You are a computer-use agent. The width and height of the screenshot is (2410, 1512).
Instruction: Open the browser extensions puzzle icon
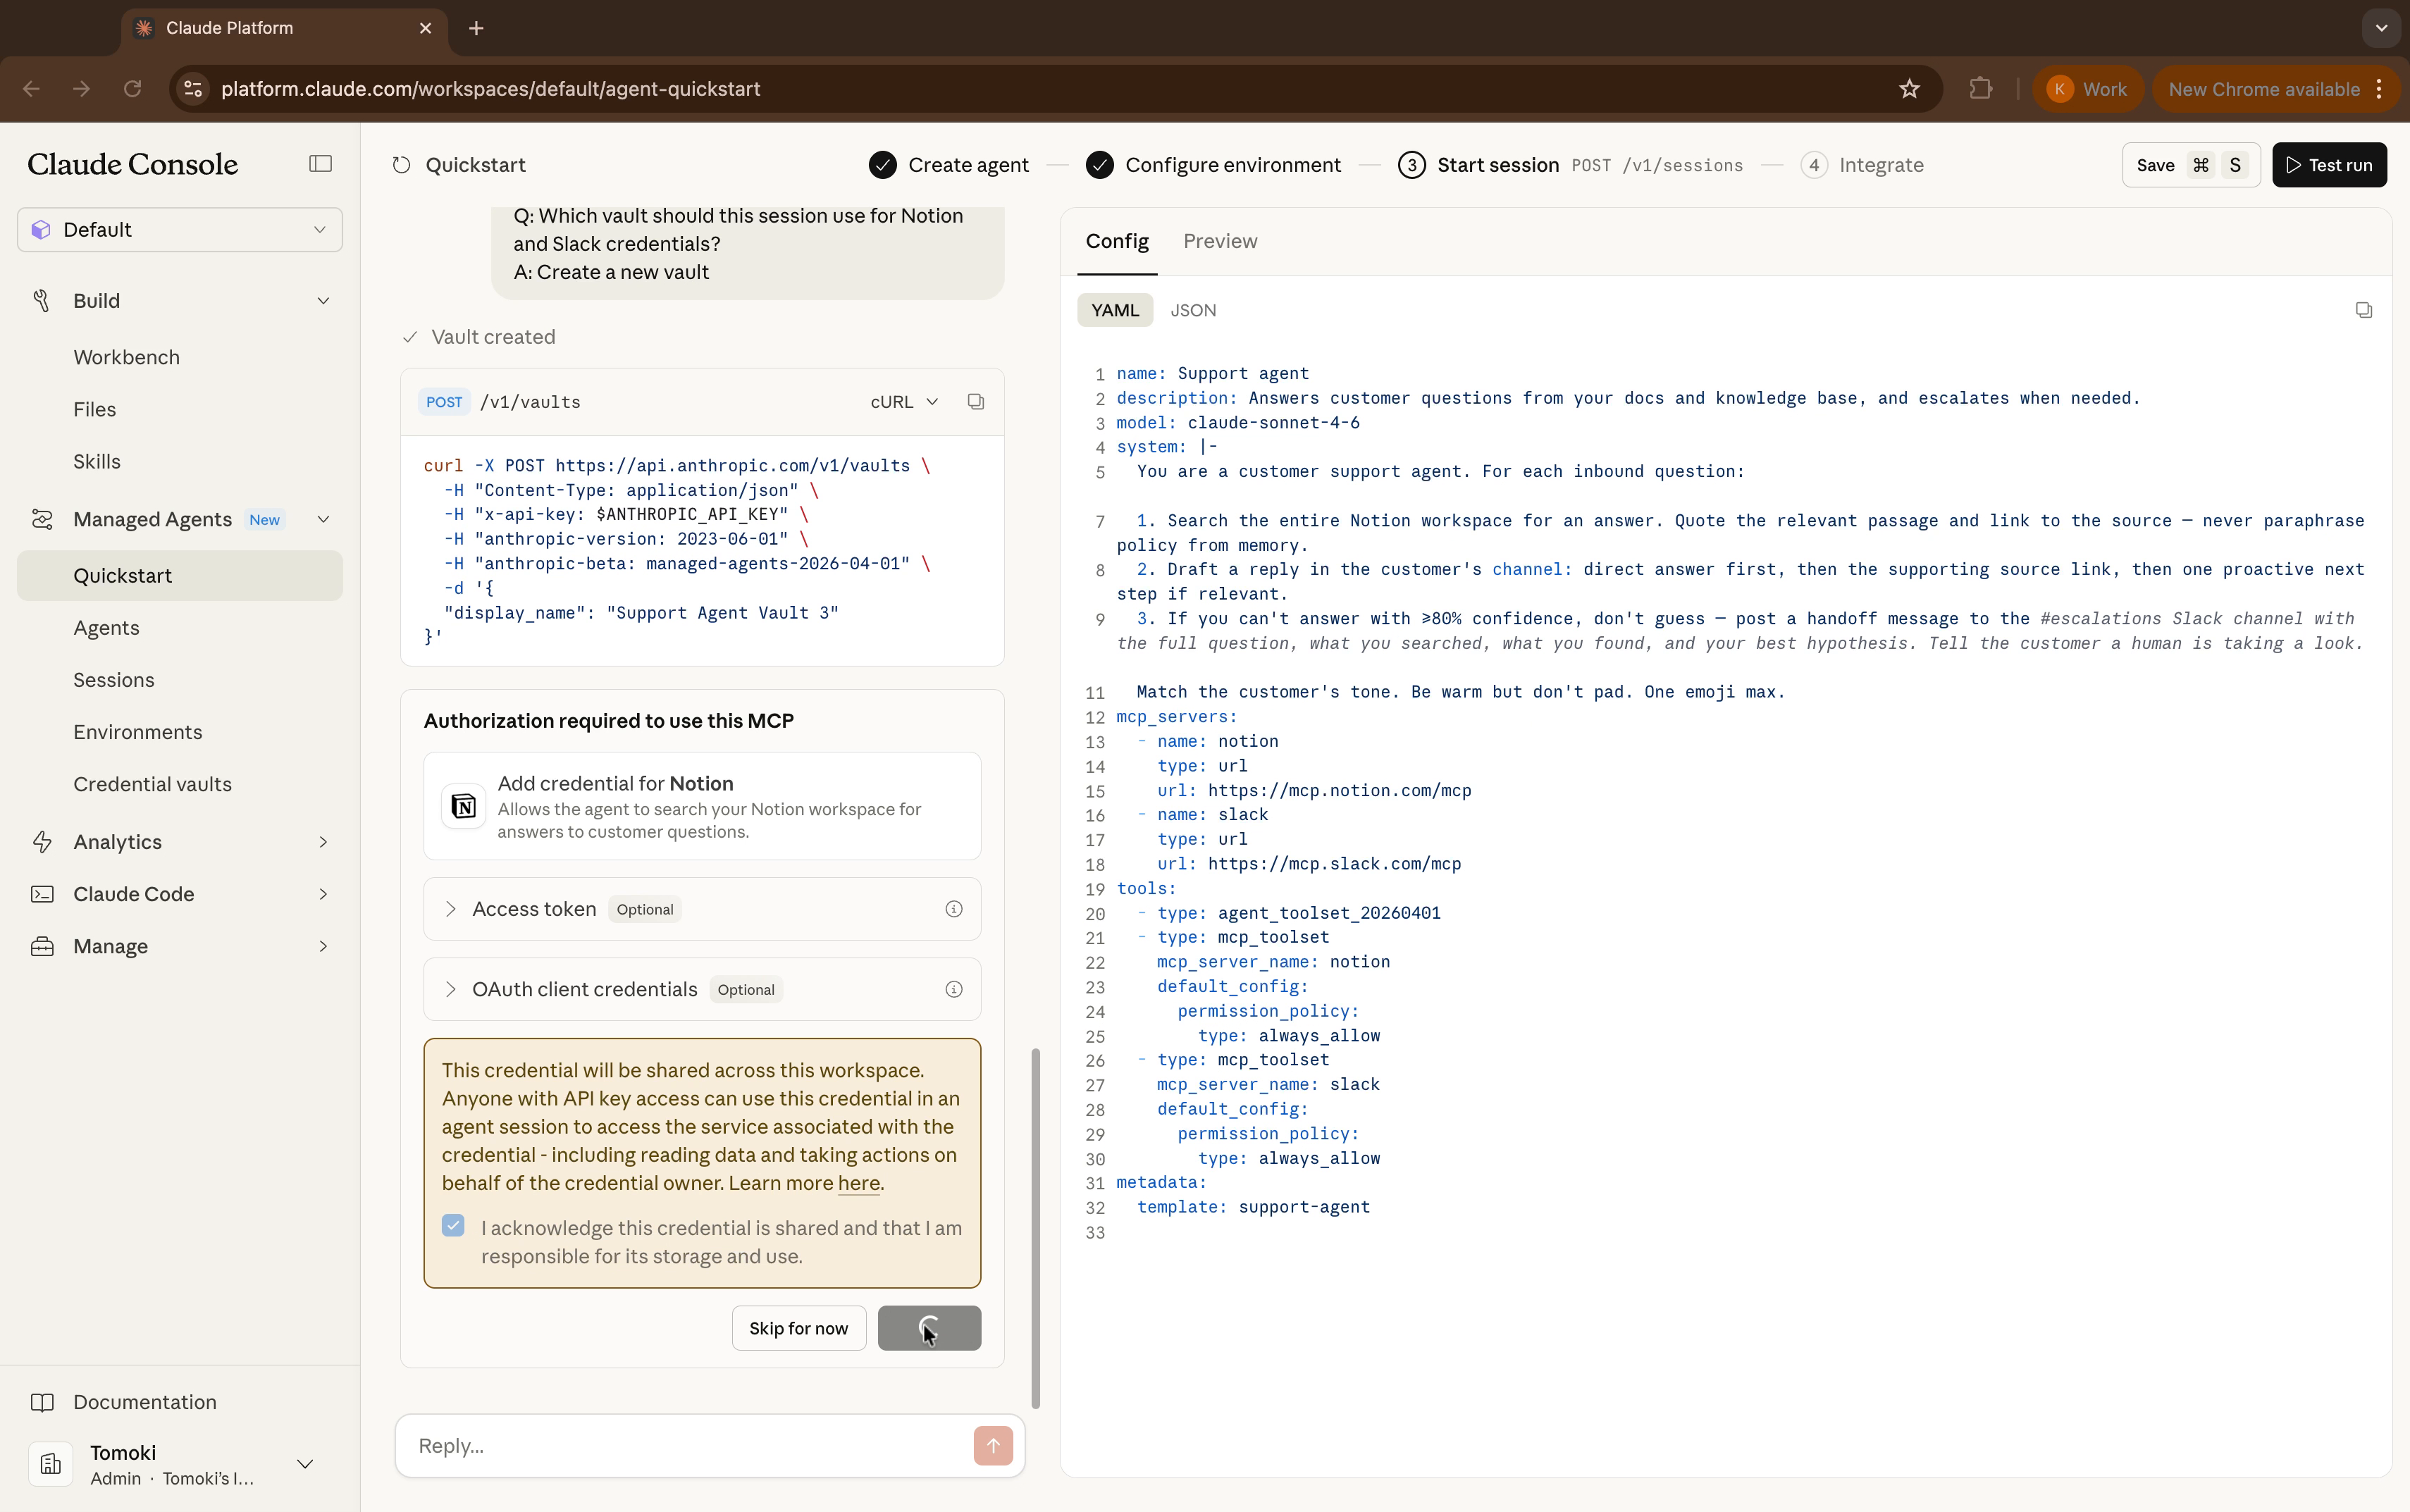[1980, 89]
